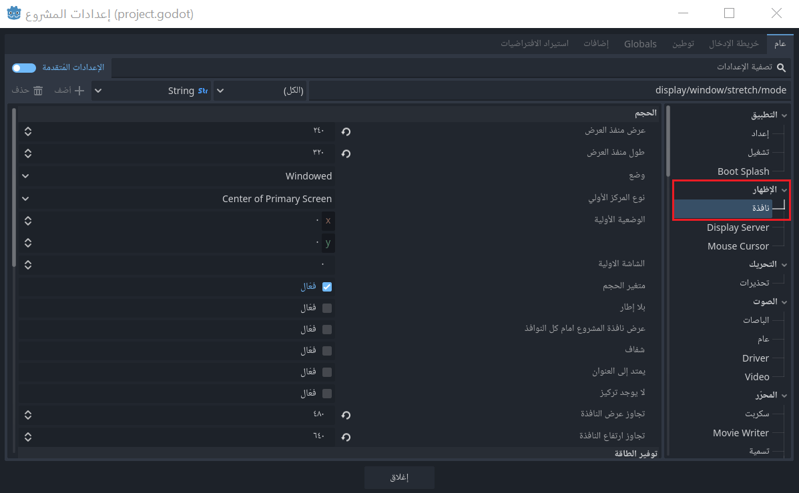
Task: Click the search icon in settings filter
Action: click(x=781, y=67)
